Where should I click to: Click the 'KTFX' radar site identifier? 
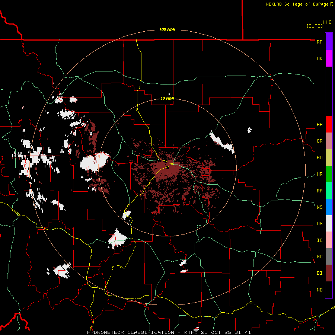coord(191,332)
